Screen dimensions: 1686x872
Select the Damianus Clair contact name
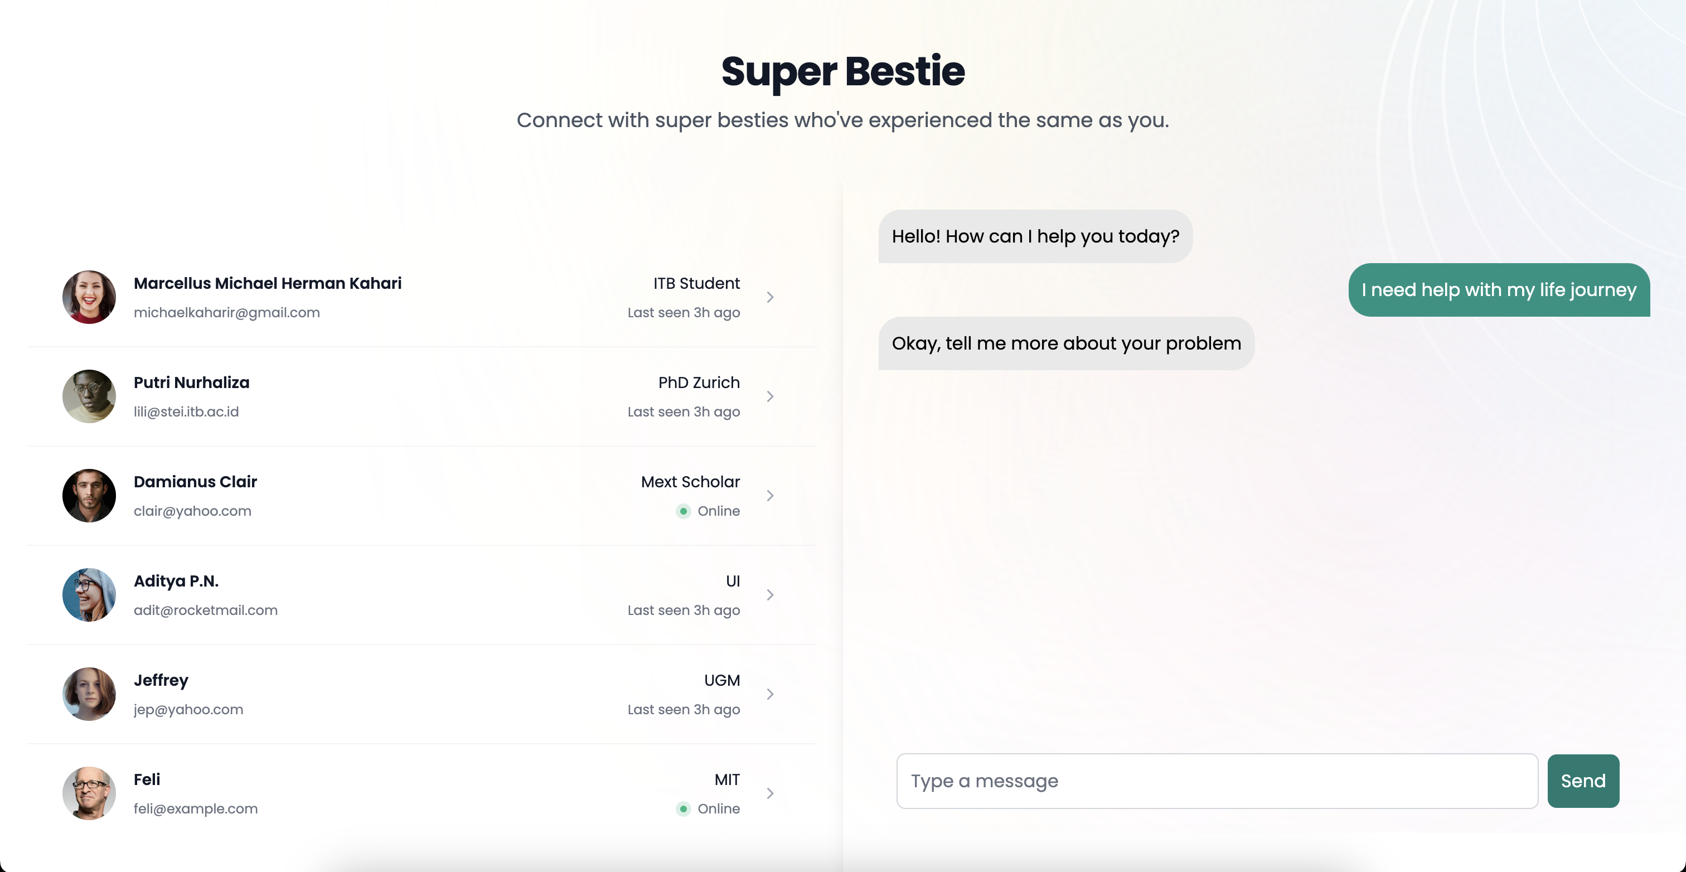[195, 482]
